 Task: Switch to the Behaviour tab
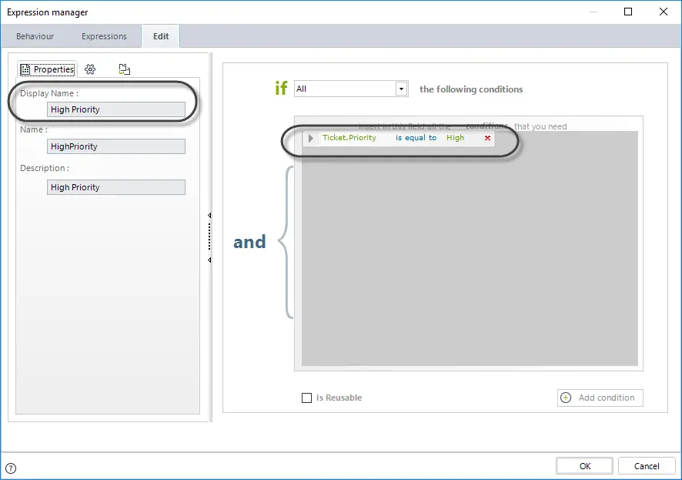pos(35,36)
